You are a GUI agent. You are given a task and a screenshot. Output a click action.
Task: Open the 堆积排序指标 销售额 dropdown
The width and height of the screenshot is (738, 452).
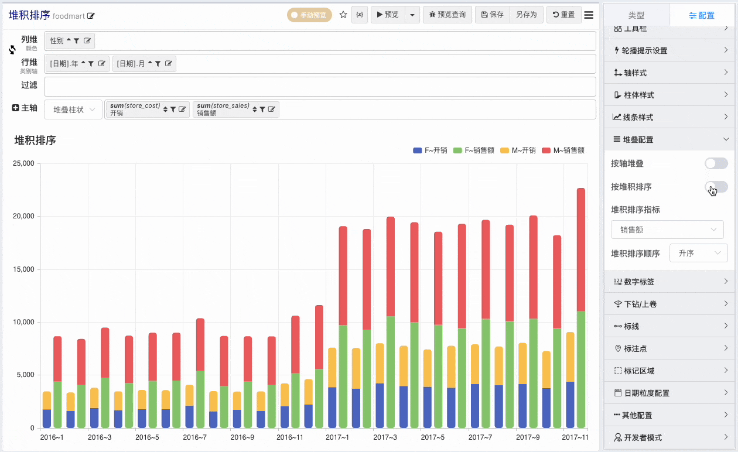(667, 230)
